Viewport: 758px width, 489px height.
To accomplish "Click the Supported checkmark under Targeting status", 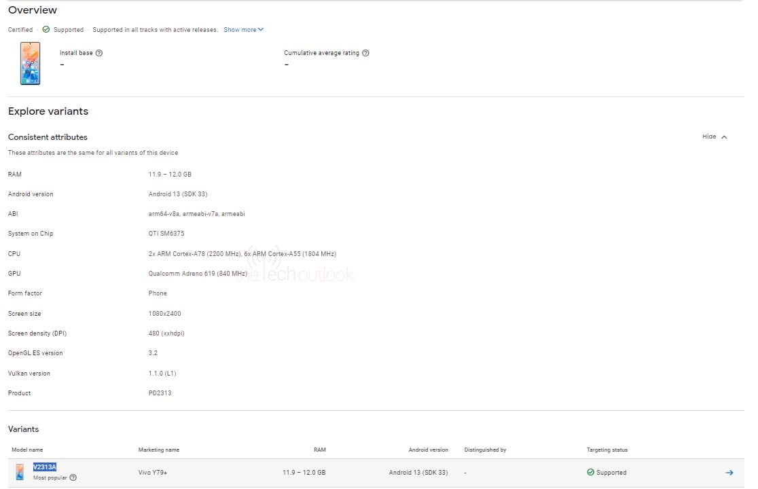I will [590, 472].
